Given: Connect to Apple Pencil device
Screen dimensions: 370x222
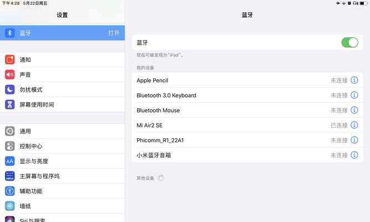Looking at the screenshot, I should click(x=247, y=80).
